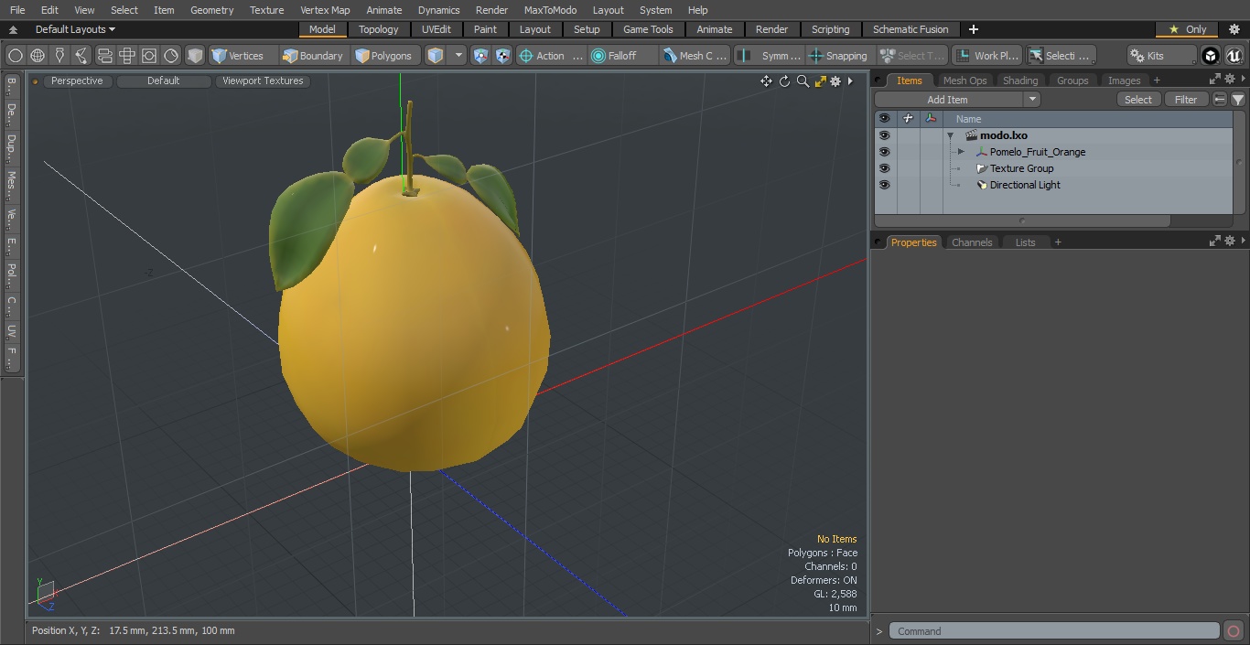This screenshot has width=1250, height=645.
Task: Toggle Snapping on
Action: click(838, 56)
